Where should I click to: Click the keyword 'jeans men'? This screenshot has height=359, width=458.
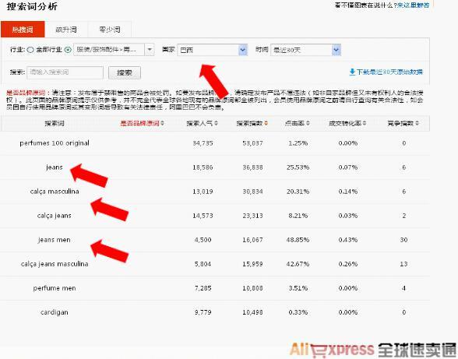(x=55, y=240)
